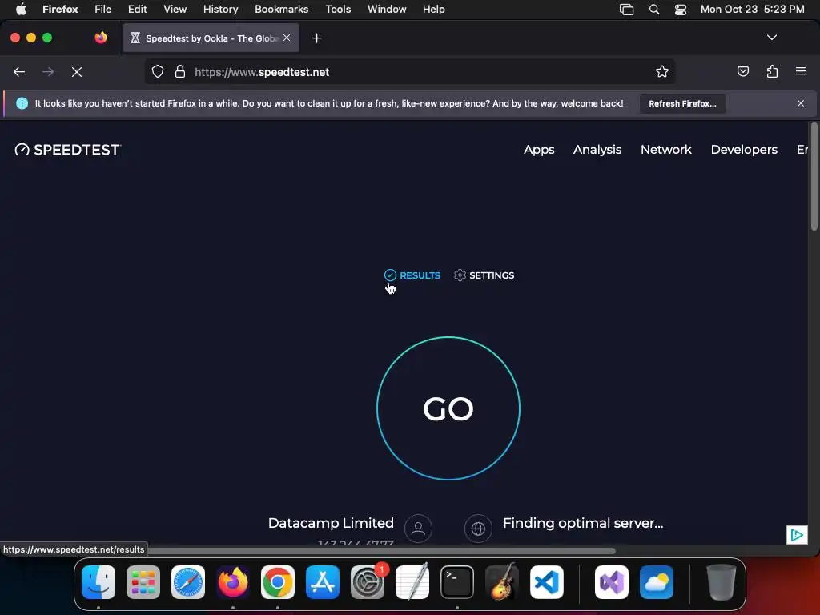The image size is (820, 615).
Task: Open the View menu
Action: [x=175, y=10]
